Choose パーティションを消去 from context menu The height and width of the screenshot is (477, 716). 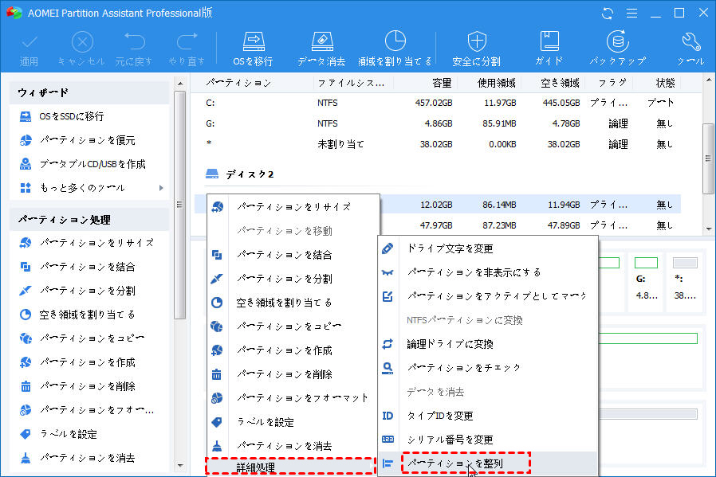[x=293, y=446]
